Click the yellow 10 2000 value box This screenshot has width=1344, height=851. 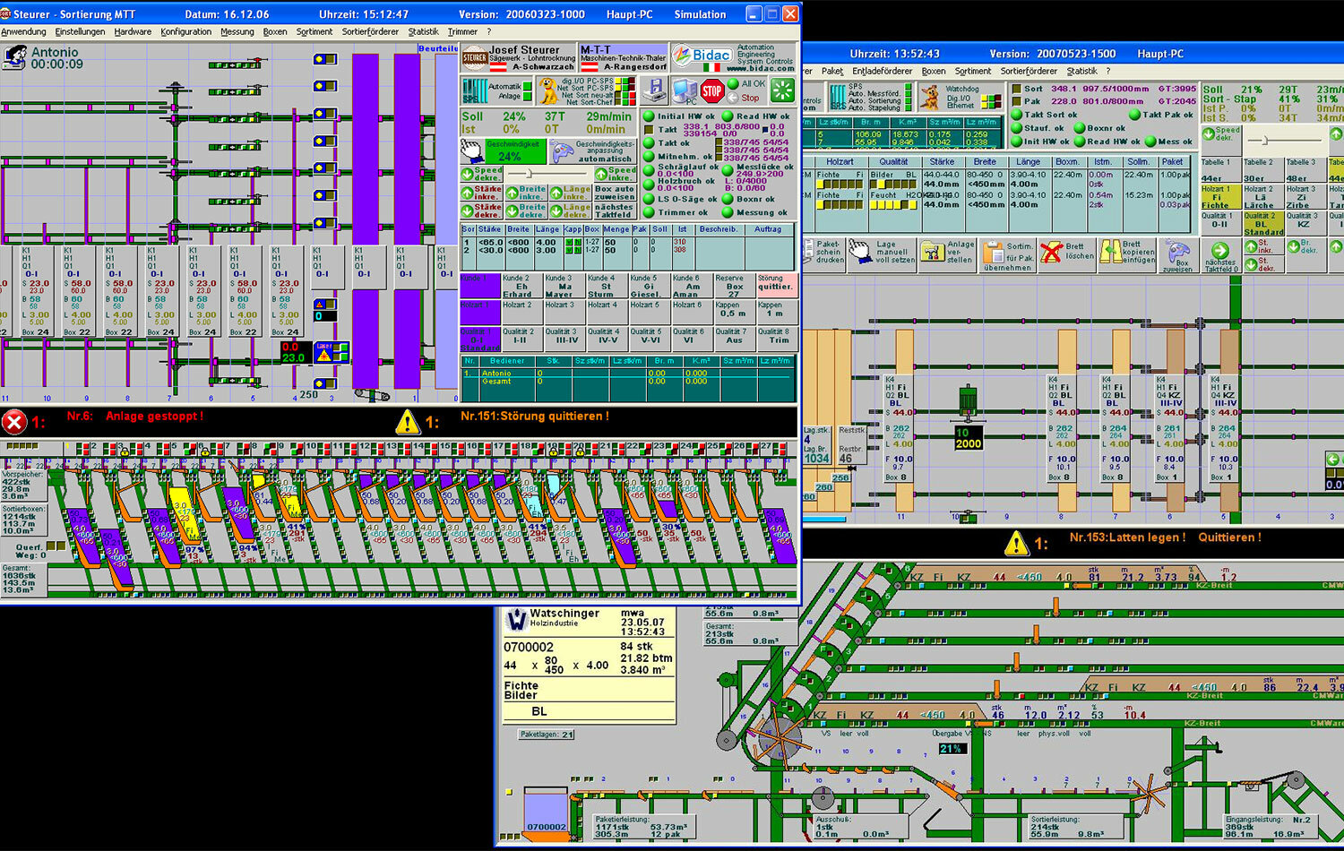(x=968, y=438)
